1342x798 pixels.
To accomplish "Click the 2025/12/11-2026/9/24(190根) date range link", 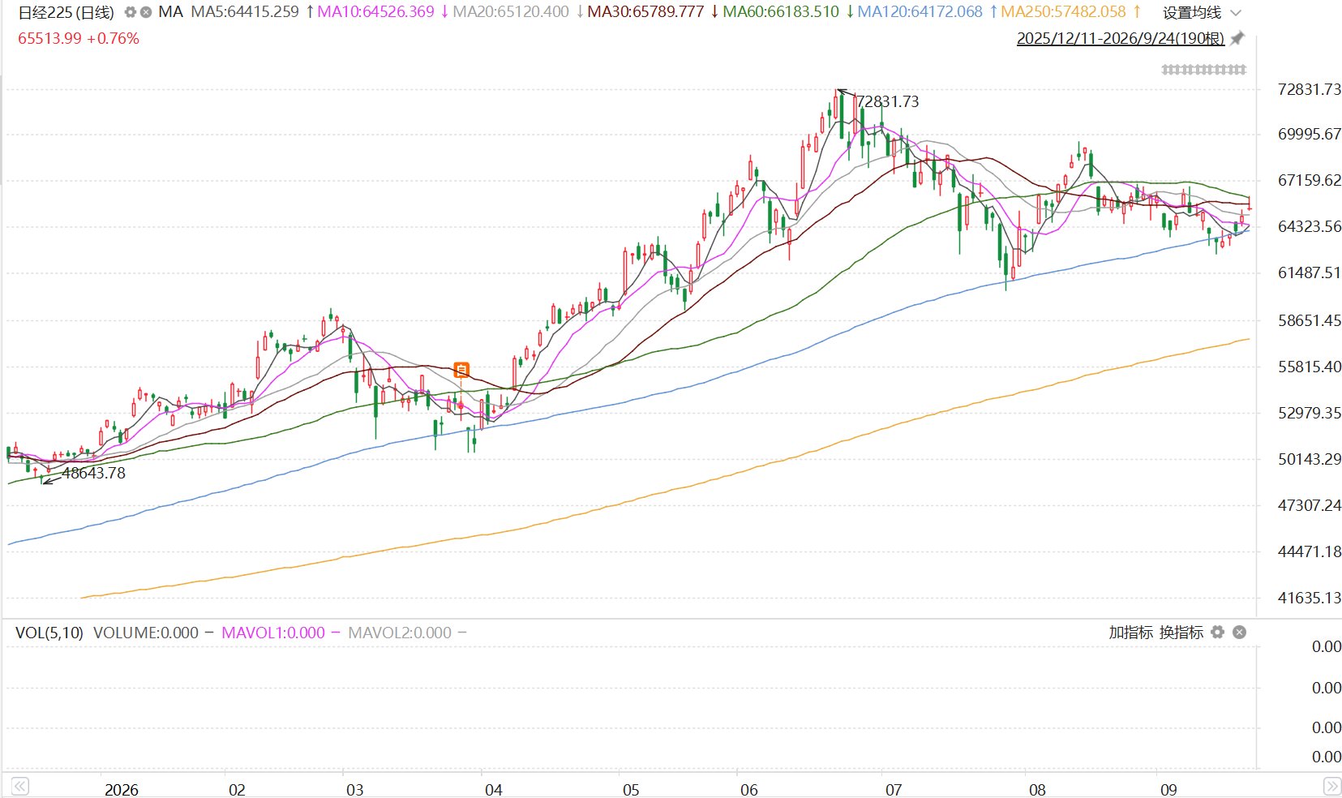I will pos(1121,38).
